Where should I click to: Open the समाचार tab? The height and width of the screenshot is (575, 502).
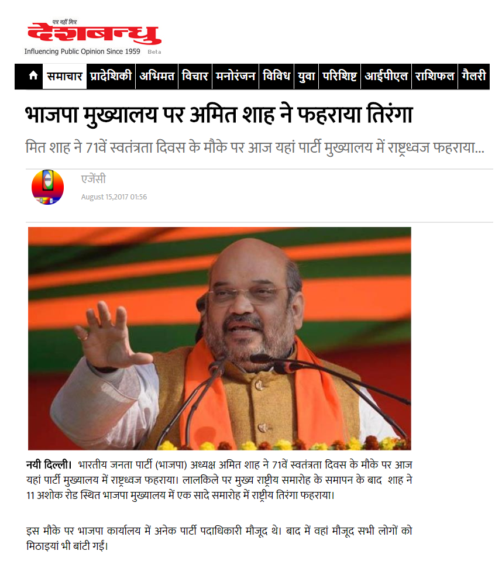pyautogui.click(x=64, y=76)
